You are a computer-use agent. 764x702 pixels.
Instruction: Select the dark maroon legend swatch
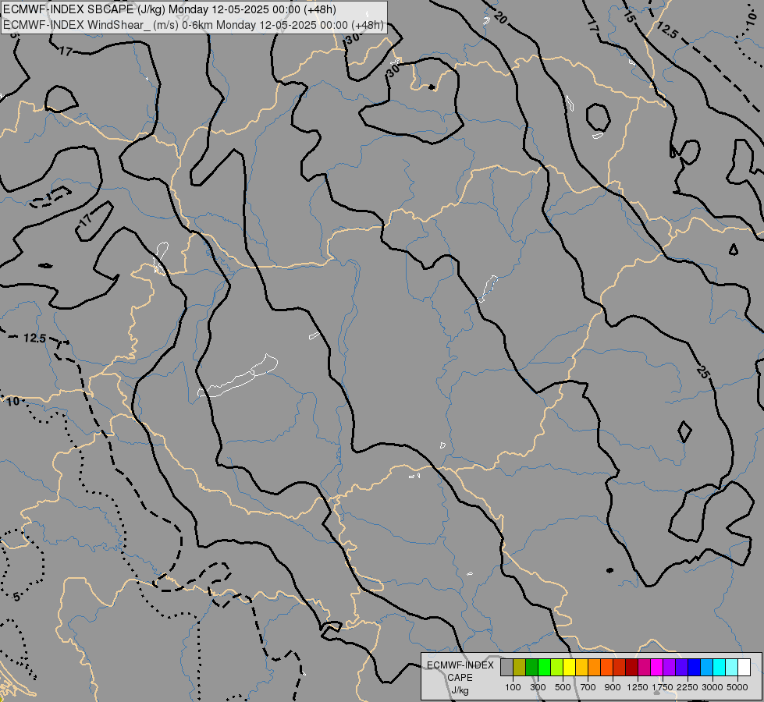click(x=632, y=667)
